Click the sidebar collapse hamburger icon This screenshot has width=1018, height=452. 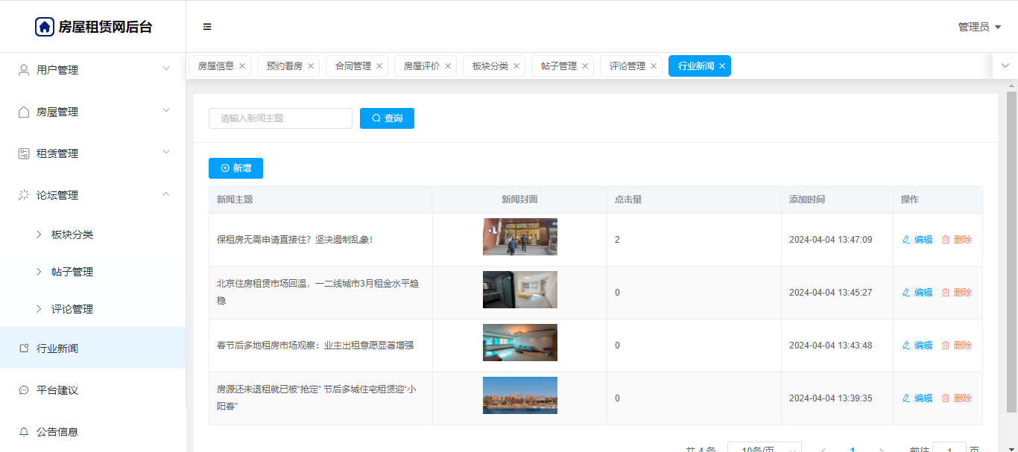click(207, 27)
